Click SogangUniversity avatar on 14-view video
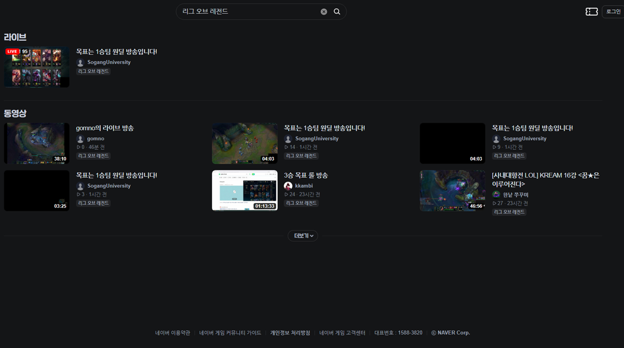This screenshot has width=624, height=348. coord(288,139)
